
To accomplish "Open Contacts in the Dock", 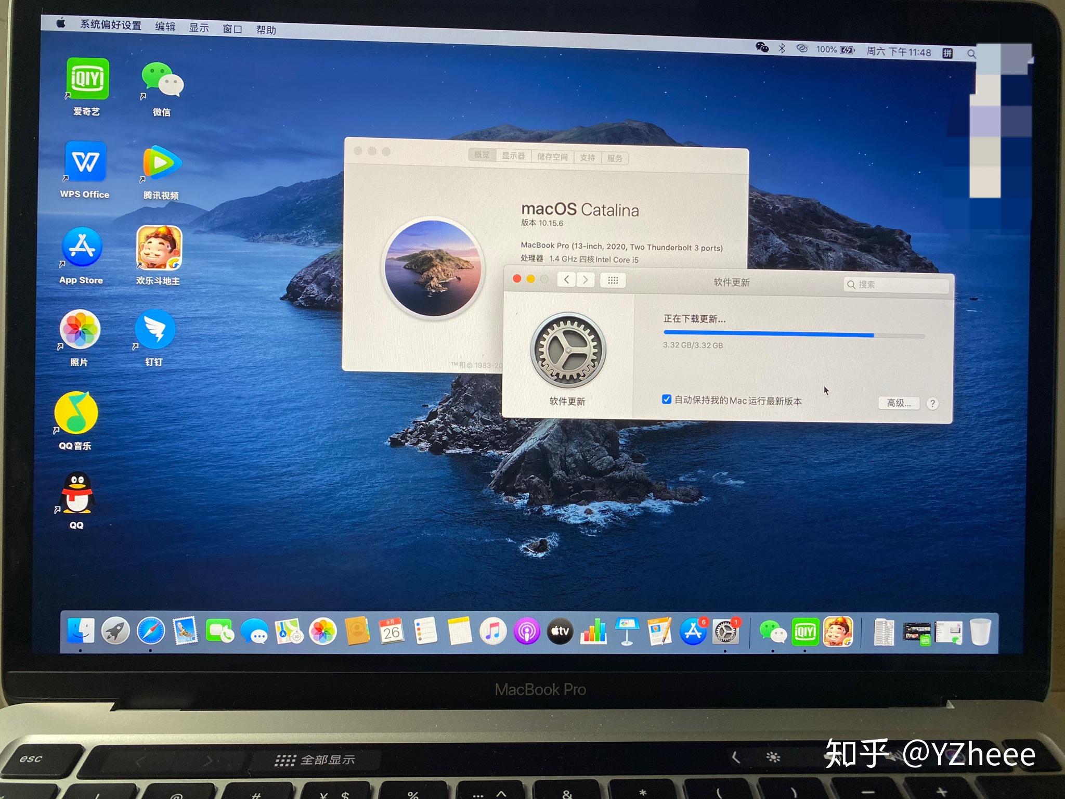I will click(x=357, y=632).
